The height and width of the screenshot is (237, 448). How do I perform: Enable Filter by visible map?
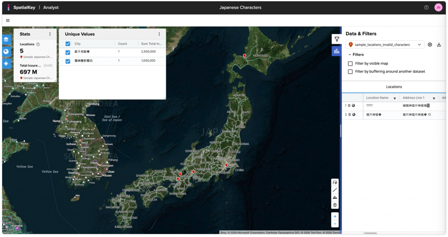point(350,63)
